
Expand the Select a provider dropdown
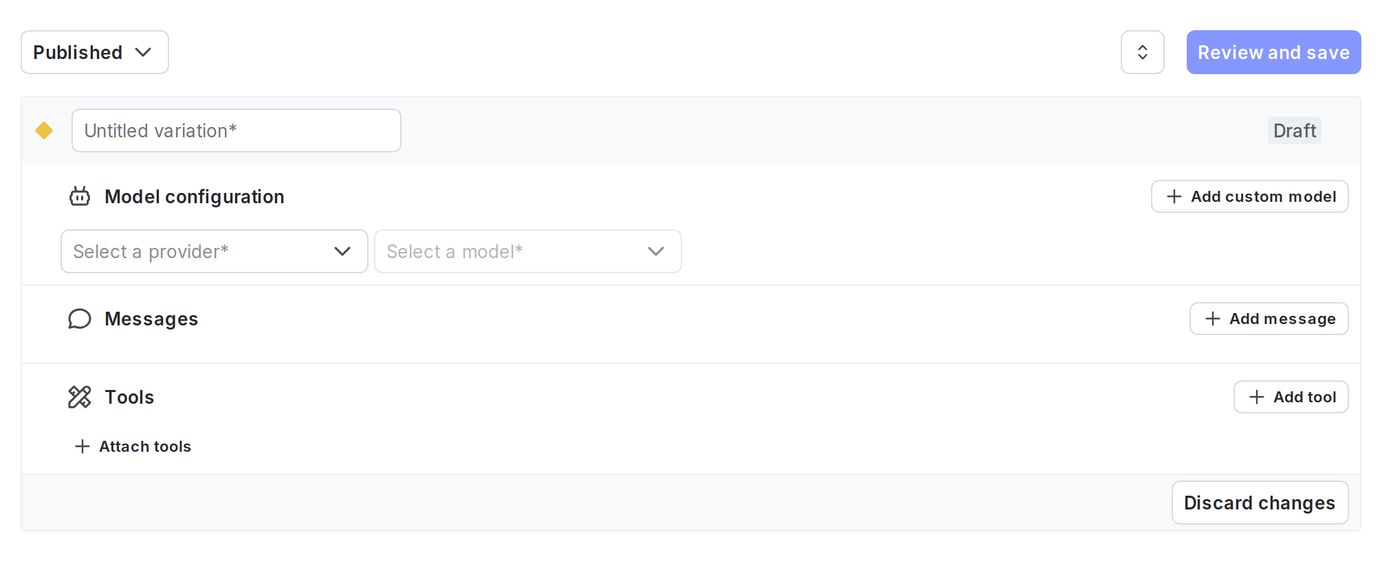click(x=214, y=251)
